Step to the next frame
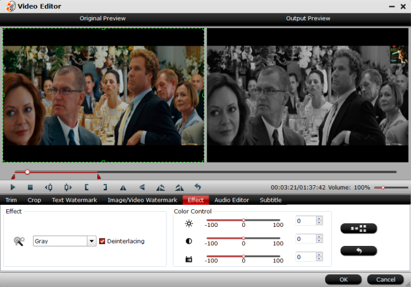Screen dimensions: 411x287 coord(68,187)
